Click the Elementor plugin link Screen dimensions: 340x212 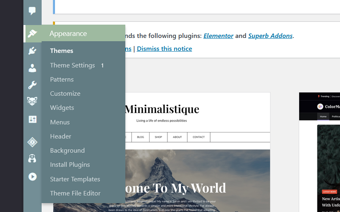click(218, 36)
